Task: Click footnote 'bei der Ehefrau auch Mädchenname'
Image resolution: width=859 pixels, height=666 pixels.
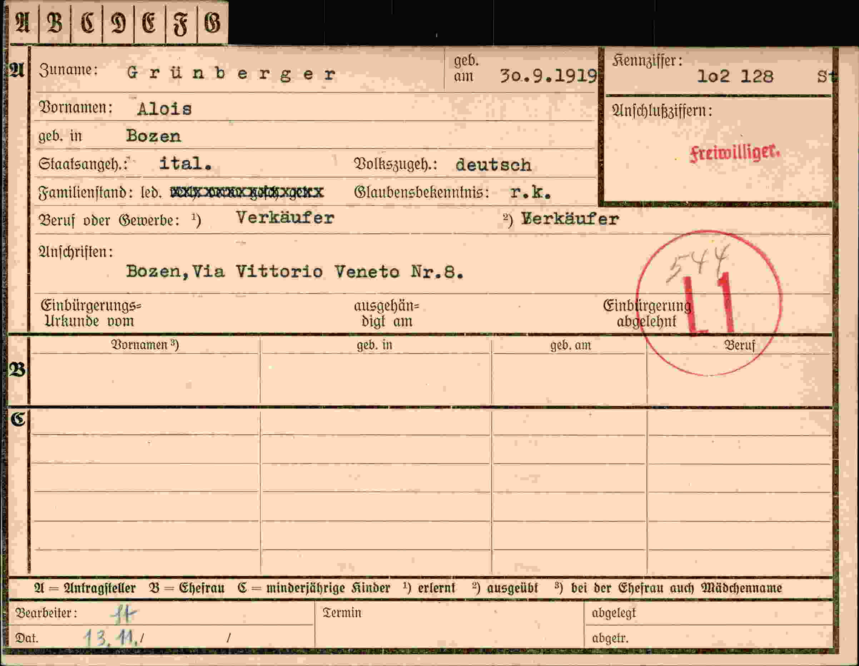Action: coord(676,588)
